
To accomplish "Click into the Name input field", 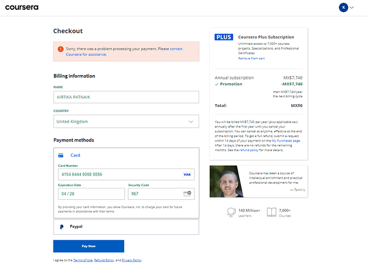I will [126, 97].
